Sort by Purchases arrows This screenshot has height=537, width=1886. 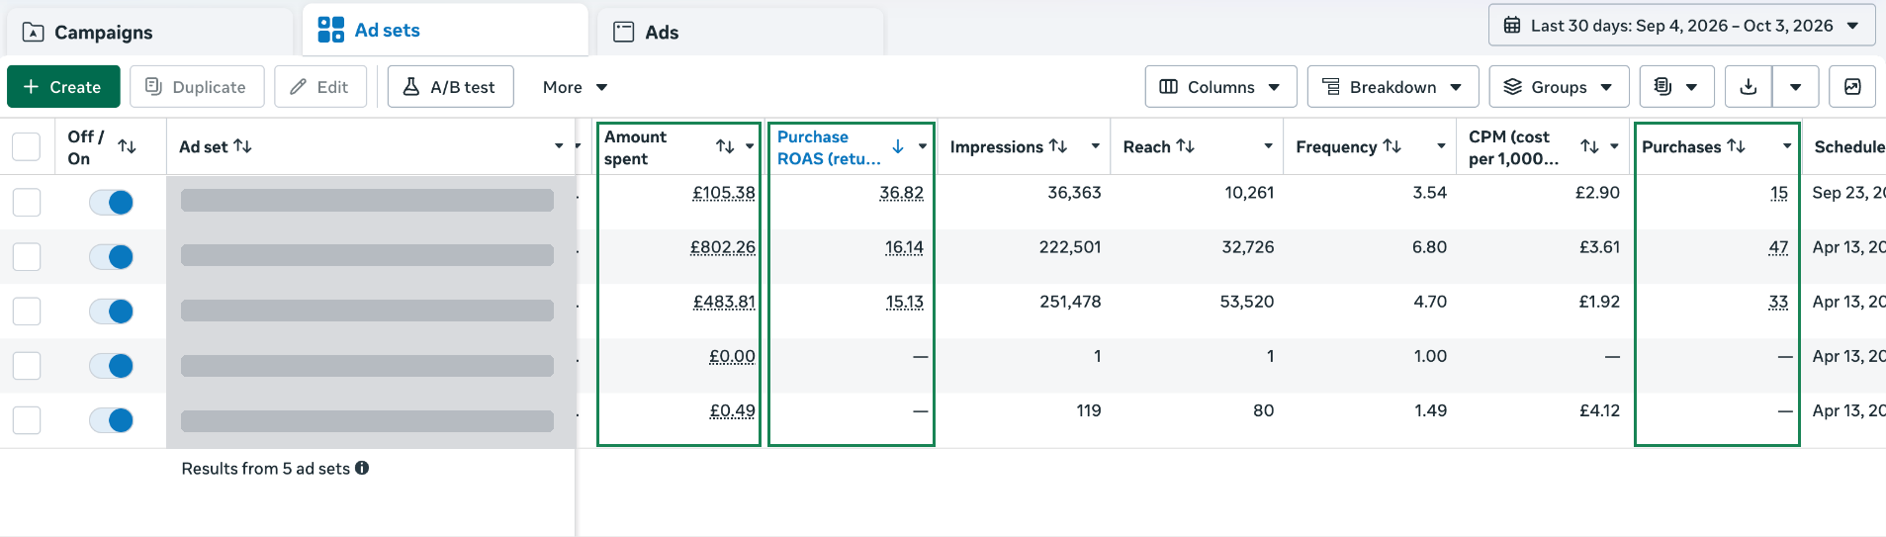[x=1736, y=146]
